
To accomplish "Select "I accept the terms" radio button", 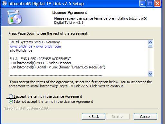I will coord(11,96).
